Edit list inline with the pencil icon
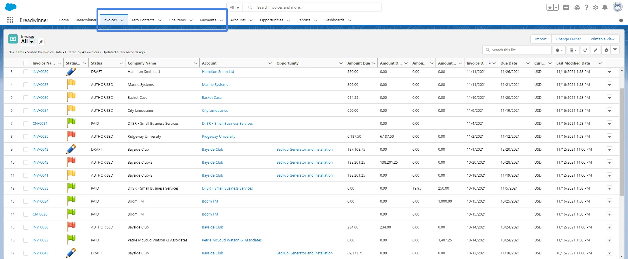The width and height of the screenshot is (628, 259). coord(596,50)
